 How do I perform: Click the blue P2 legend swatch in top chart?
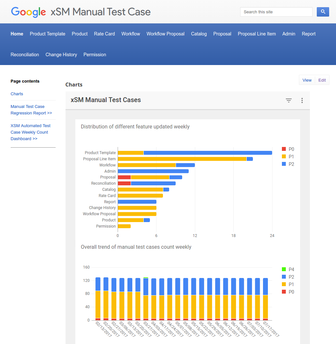tap(284, 164)
